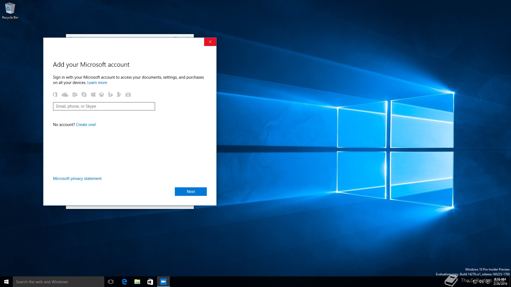
Task: Follow the Learn more link
Action: click(97, 83)
